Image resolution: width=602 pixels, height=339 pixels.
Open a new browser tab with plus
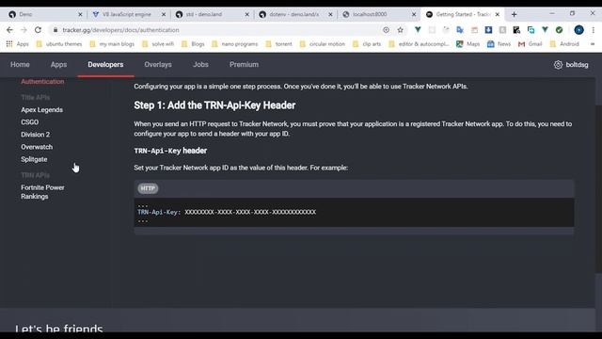click(x=515, y=14)
